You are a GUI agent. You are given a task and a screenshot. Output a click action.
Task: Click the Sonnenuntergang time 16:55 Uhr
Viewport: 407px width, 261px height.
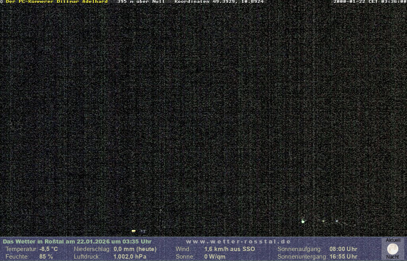pos(343,257)
